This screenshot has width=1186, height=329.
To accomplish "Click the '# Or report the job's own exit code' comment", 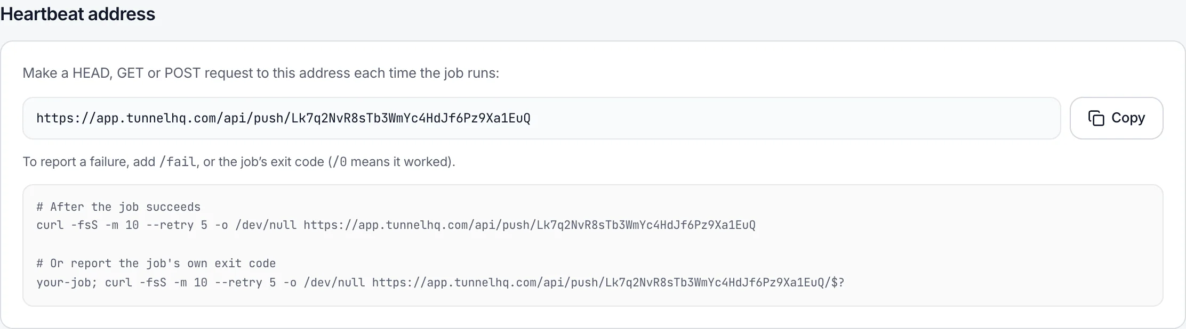I will pyautogui.click(x=156, y=263).
